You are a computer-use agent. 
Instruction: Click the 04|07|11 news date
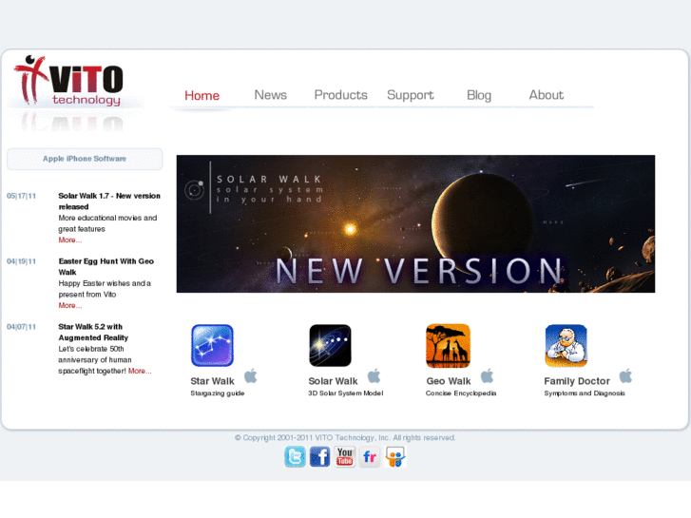[x=21, y=327]
